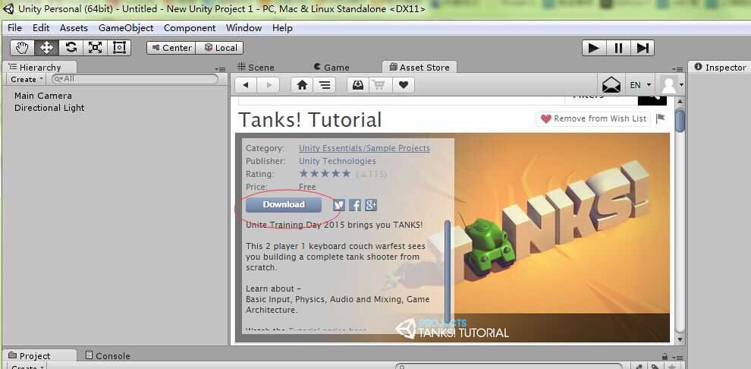Switch to the Console tab
Screen dimensions: 751x369
coord(107,355)
